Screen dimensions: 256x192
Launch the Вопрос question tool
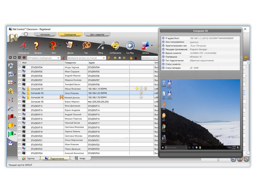(x=38, y=46)
